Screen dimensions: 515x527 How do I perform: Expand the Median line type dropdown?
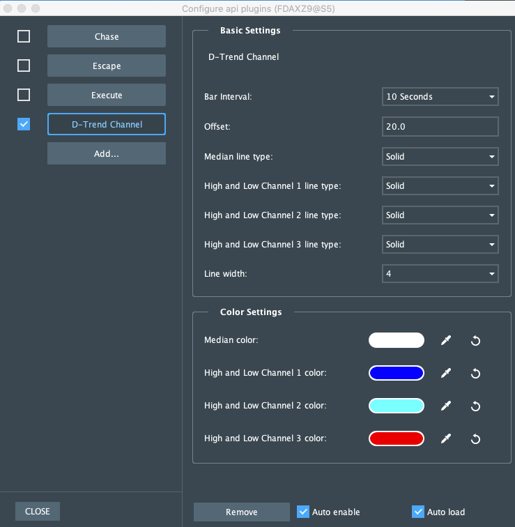pos(440,157)
